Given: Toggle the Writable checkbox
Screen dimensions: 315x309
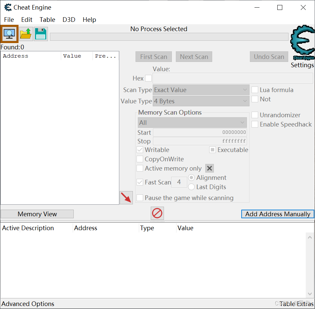Looking at the screenshot, I should pyautogui.click(x=140, y=150).
